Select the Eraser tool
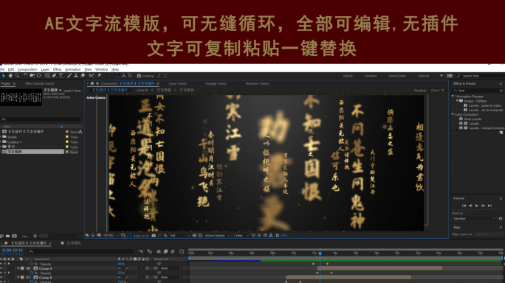 [83, 76]
